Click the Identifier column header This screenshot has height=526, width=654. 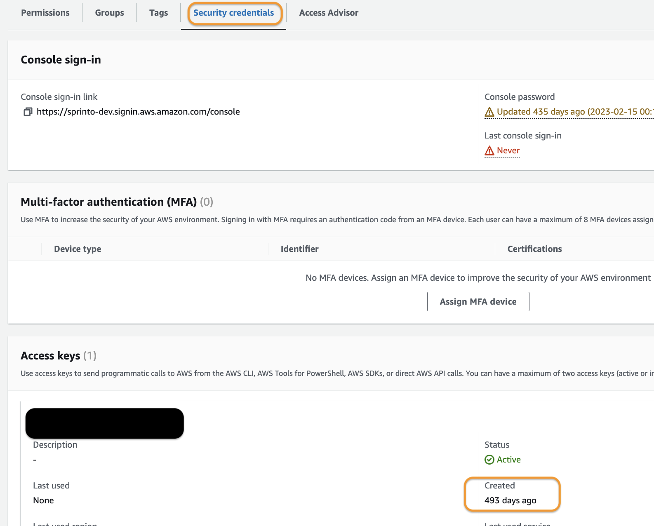(x=300, y=249)
